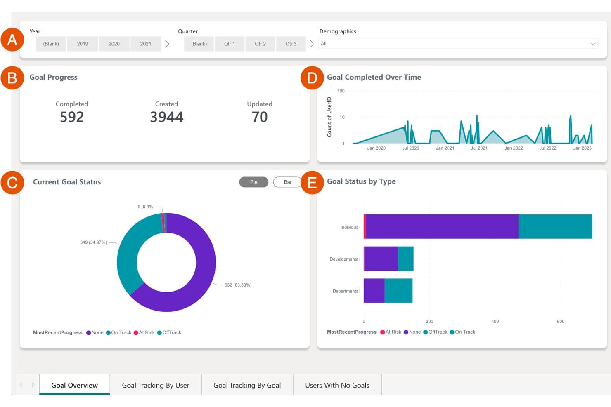The width and height of the screenshot is (611, 407).
Task: Open the Goal Tracking By Goal tab
Action: (x=247, y=385)
